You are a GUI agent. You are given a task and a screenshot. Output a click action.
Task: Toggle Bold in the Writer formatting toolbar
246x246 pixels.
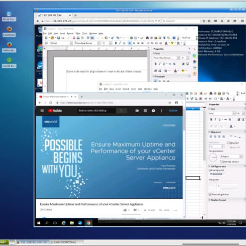click(x=116, y=43)
